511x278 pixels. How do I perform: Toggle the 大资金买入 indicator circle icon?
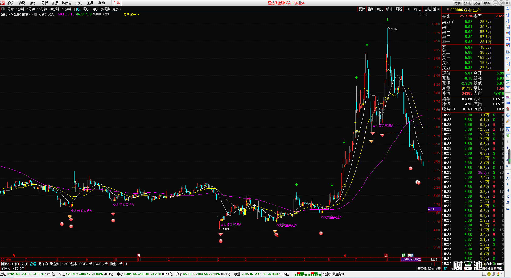click(36, 14)
